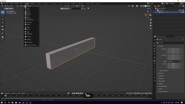Click the Location X value field

click(x=173, y=49)
